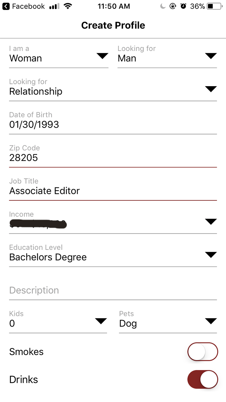Screen dimensions: 226x402
Task: Expand the Looking for Man dropdown
Action: [x=211, y=56]
